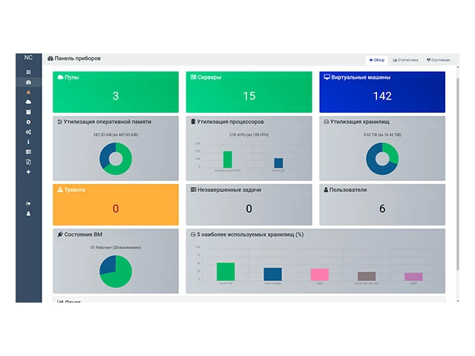The width and height of the screenshot is (475, 356).
Task: Open the Пулы tile showing 3
Action: 115,92
